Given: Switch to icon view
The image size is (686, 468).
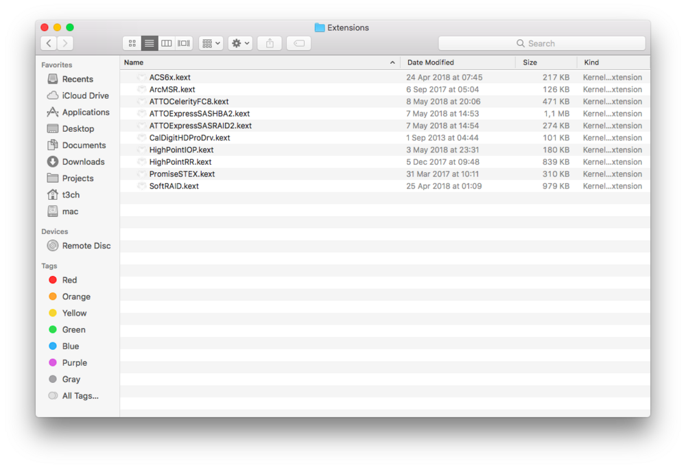Looking at the screenshot, I should [x=132, y=43].
